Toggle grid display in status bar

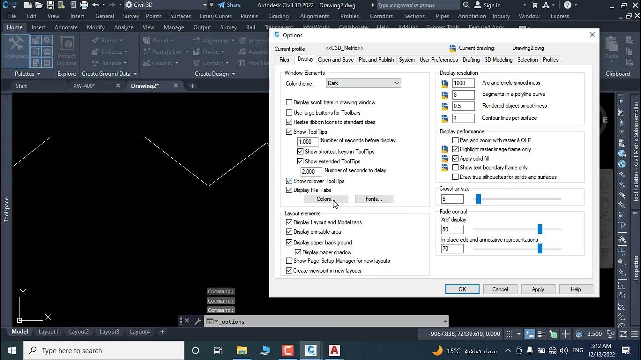pos(509,334)
